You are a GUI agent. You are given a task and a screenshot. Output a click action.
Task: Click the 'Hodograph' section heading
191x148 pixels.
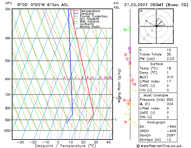pyautogui.click(x=156, y=122)
